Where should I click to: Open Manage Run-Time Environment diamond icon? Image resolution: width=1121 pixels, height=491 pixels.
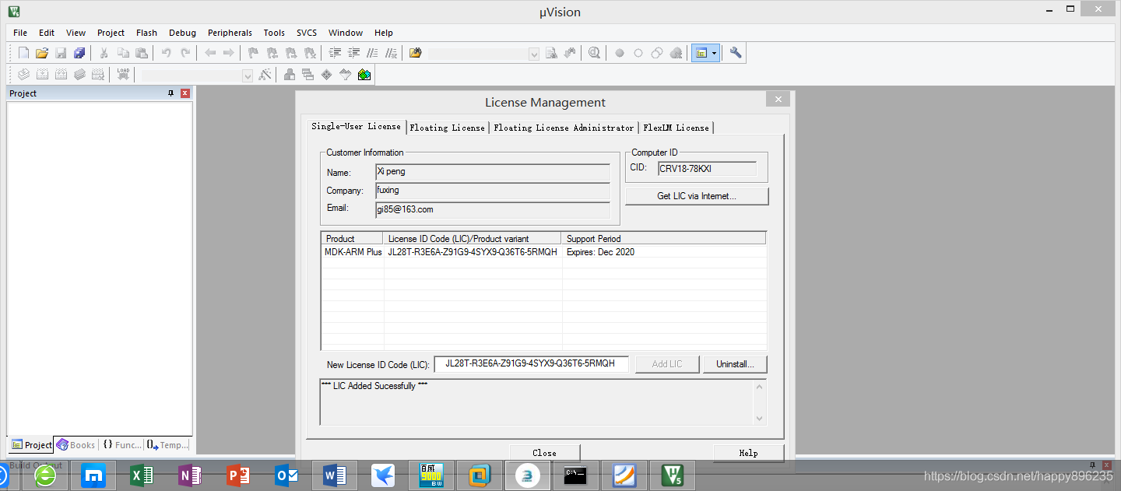pyautogui.click(x=326, y=75)
